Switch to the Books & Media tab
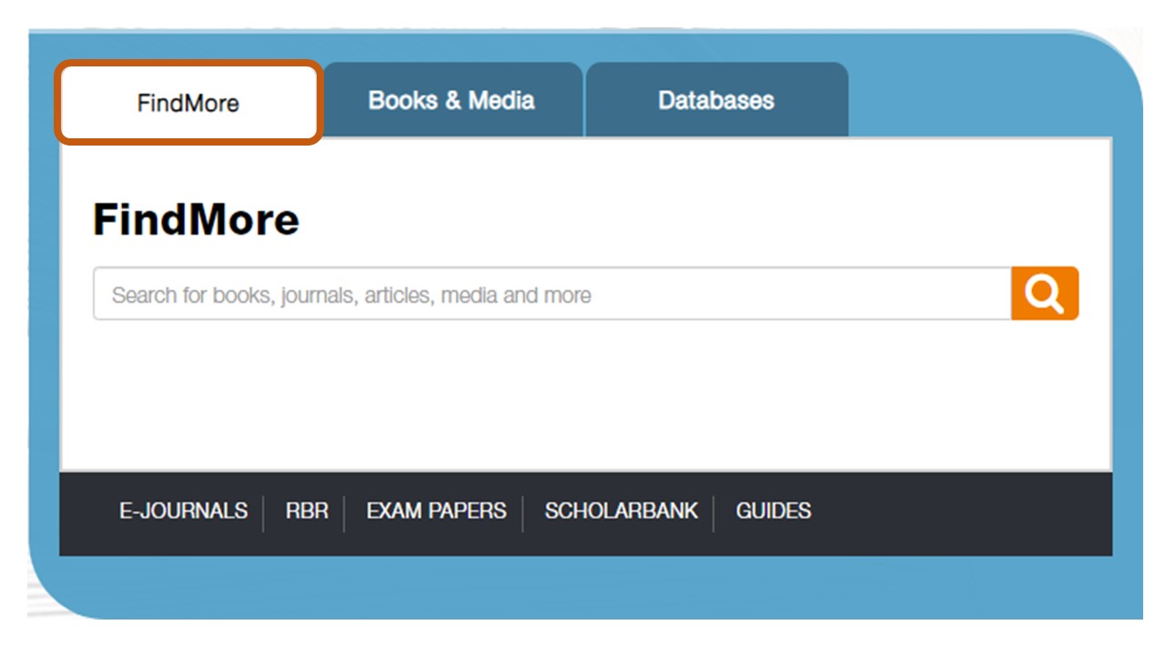 coord(453,100)
